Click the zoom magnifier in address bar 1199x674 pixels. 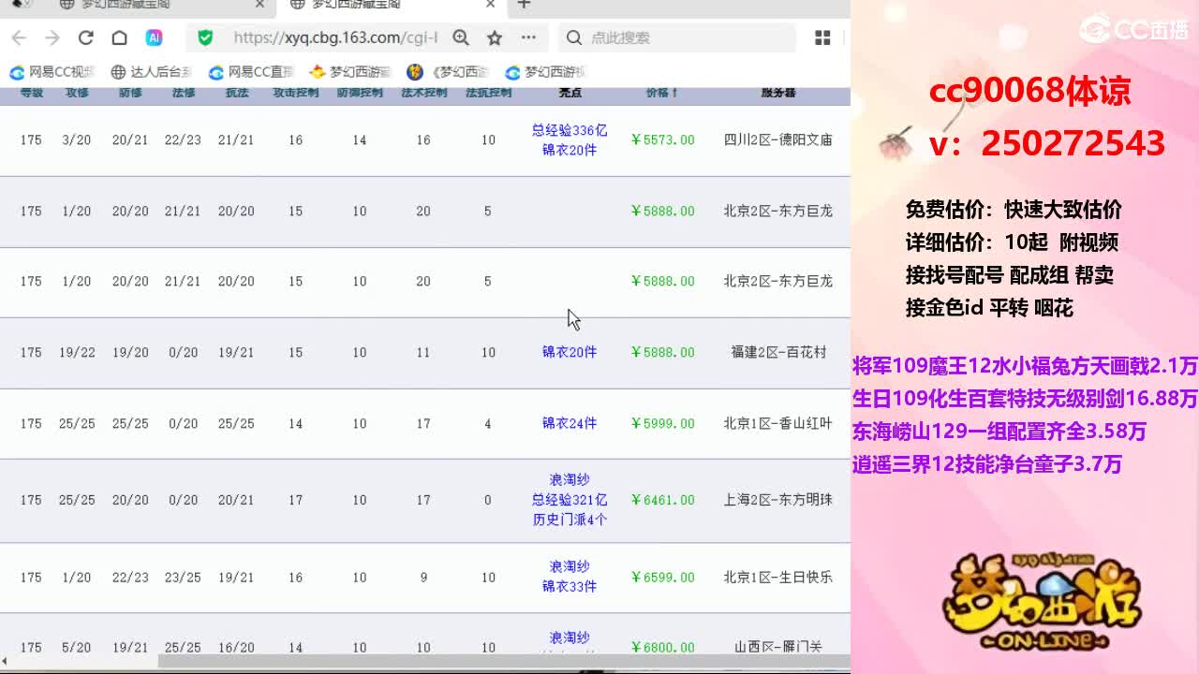click(x=461, y=37)
